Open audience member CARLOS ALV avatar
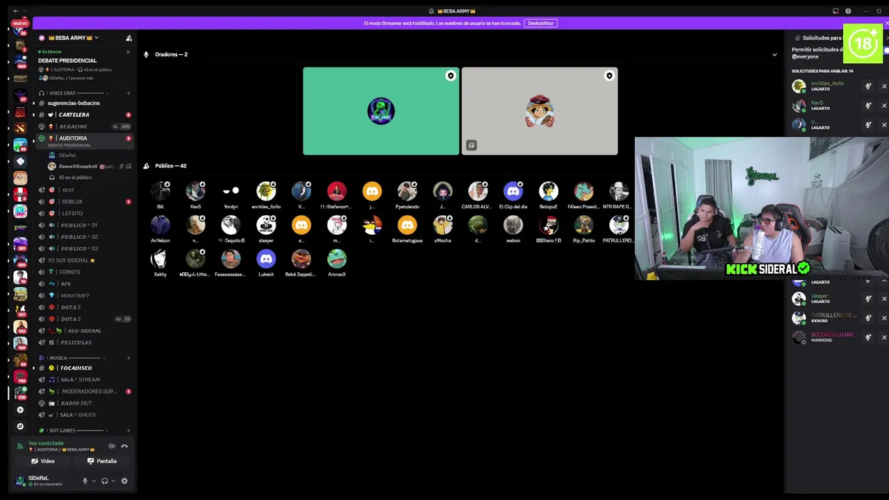The height and width of the screenshot is (500, 889). tap(478, 191)
